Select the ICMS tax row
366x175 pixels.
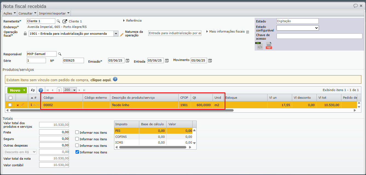[x=153, y=142]
